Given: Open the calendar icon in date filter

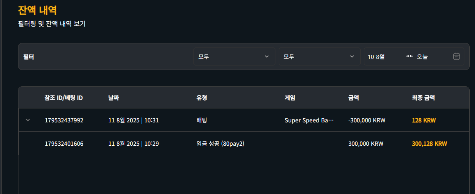Looking at the screenshot, I should 456,56.
